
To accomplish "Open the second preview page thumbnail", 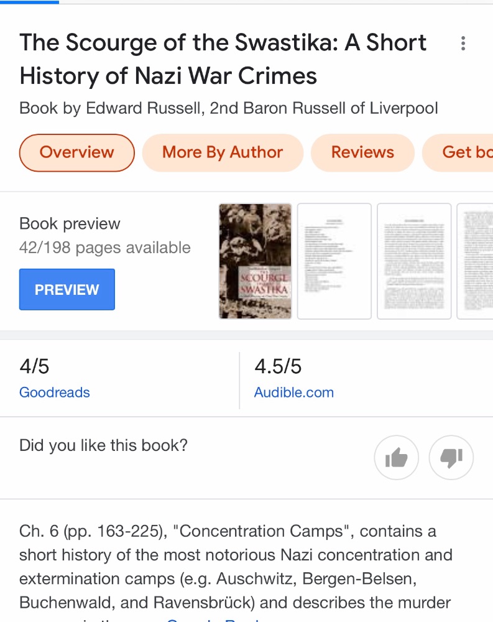I will 334,261.
